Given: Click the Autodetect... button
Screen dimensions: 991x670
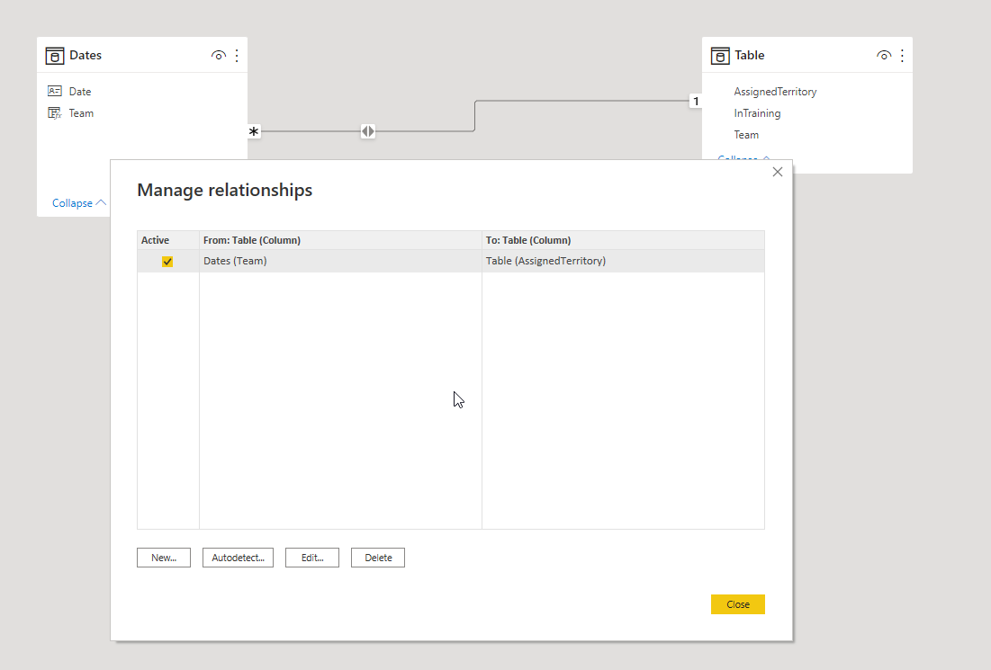Looking at the screenshot, I should [238, 558].
